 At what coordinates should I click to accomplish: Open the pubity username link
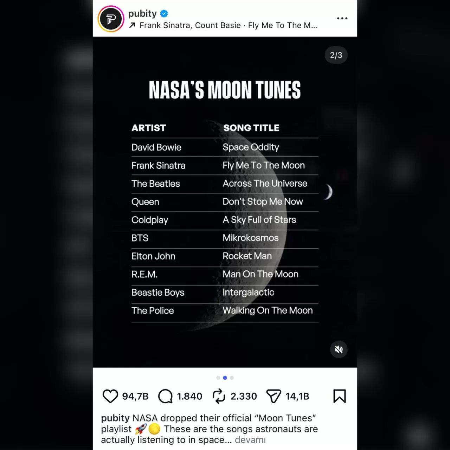click(x=143, y=14)
